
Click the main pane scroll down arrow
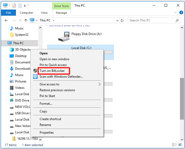pyautogui.click(x=182, y=139)
